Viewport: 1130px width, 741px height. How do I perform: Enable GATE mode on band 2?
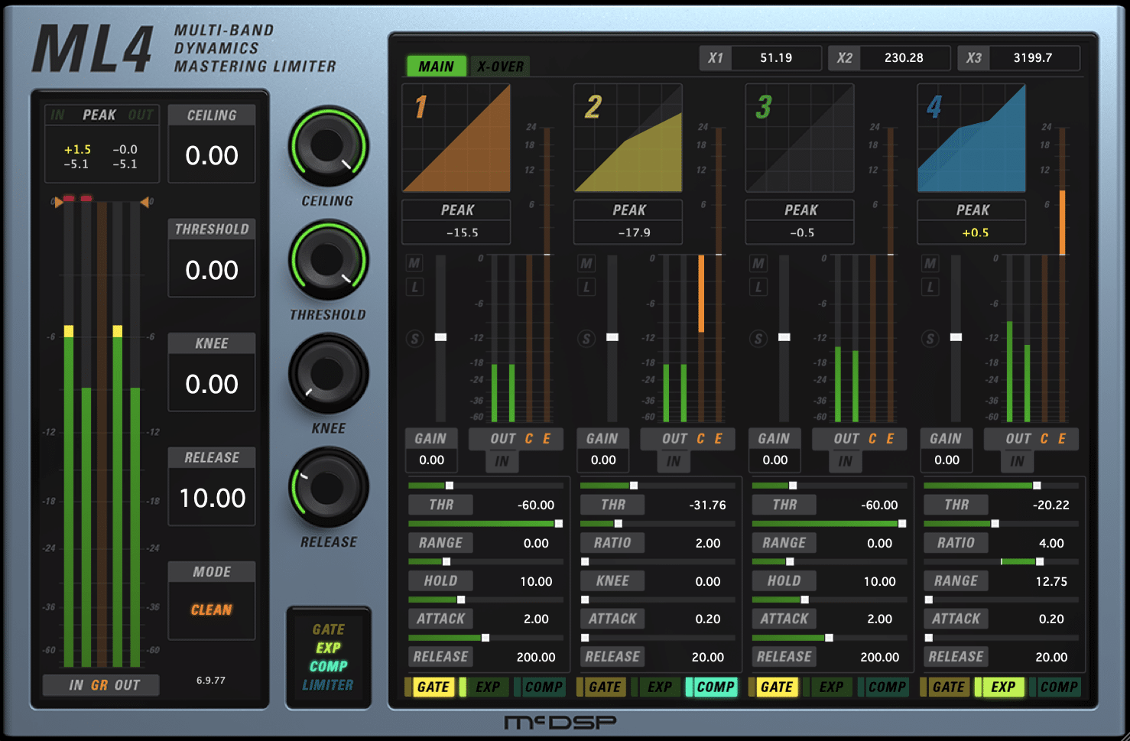pyautogui.click(x=604, y=687)
